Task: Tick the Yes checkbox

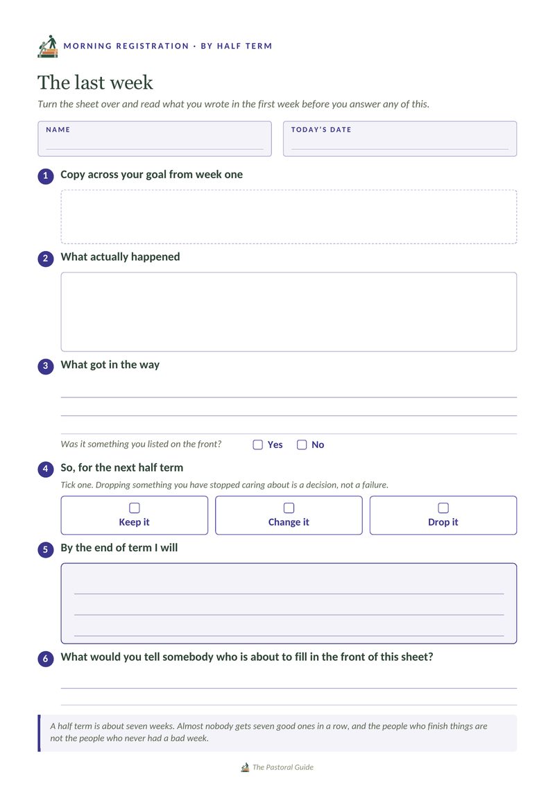Action: coord(257,445)
